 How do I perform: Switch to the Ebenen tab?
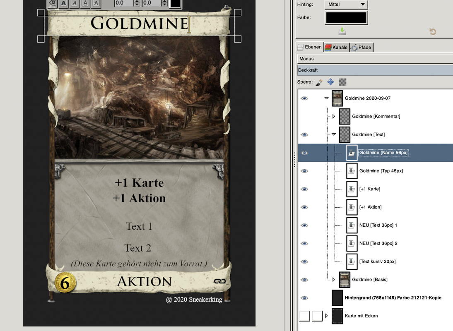(x=310, y=47)
